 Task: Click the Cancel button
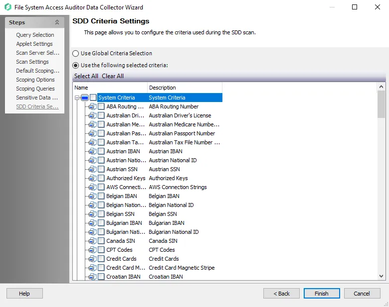(362, 294)
